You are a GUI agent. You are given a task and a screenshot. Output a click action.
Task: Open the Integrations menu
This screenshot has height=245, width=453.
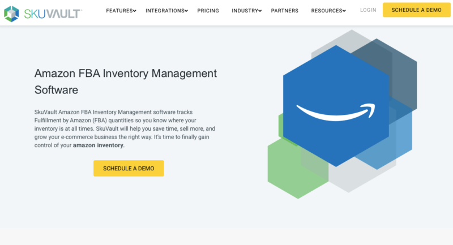[x=165, y=11]
